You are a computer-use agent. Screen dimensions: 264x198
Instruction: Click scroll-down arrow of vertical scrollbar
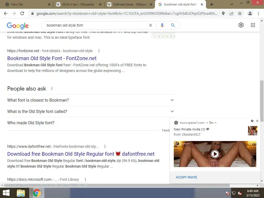[262, 181]
